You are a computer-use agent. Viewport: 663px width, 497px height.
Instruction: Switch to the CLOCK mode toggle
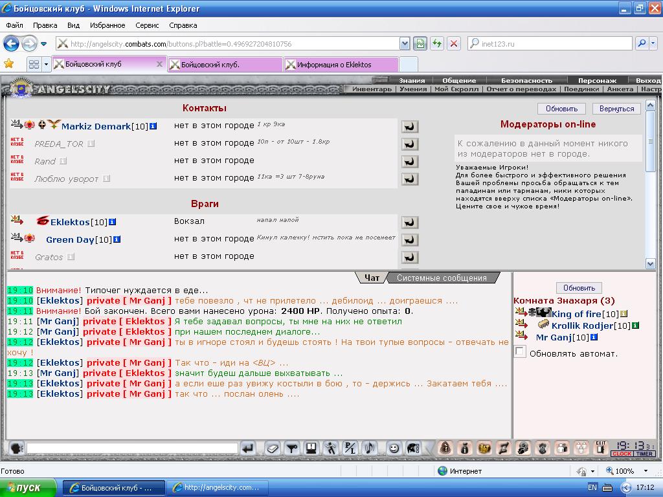(x=622, y=454)
